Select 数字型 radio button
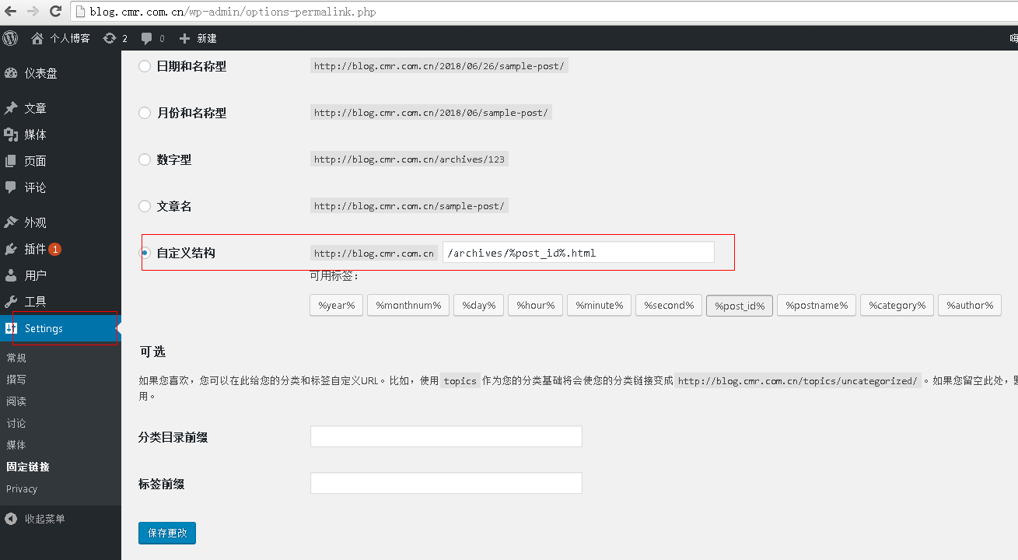Viewport: 1018px width, 560px height. click(x=145, y=159)
